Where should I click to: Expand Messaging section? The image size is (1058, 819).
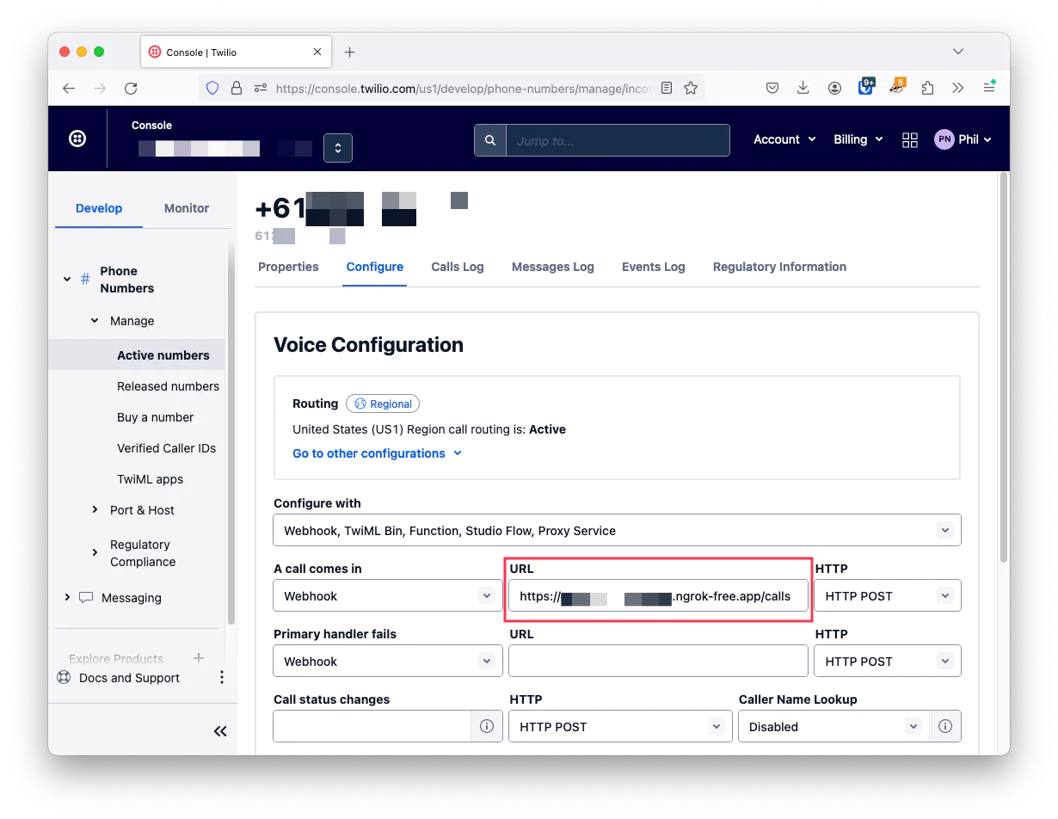[67, 597]
